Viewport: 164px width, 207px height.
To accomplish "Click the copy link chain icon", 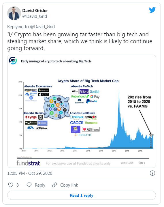I will 54,185.
